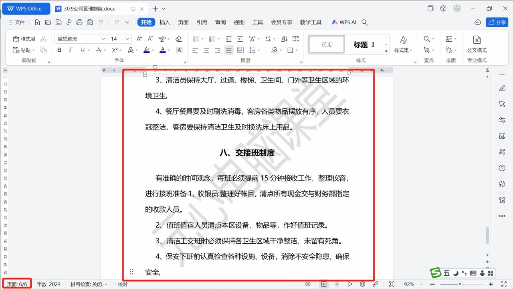Expand the Paste (粘贴) dropdown arrow
Viewport: 513px width, 289px height.
tap(34, 50)
